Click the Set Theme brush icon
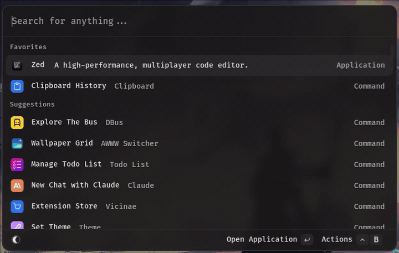This screenshot has width=399, height=253. (x=17, y=226)
